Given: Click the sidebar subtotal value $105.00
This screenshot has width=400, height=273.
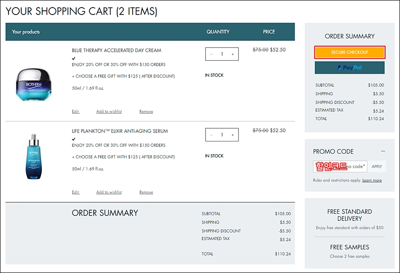Looking at the screenshot, I should point(376,85).
